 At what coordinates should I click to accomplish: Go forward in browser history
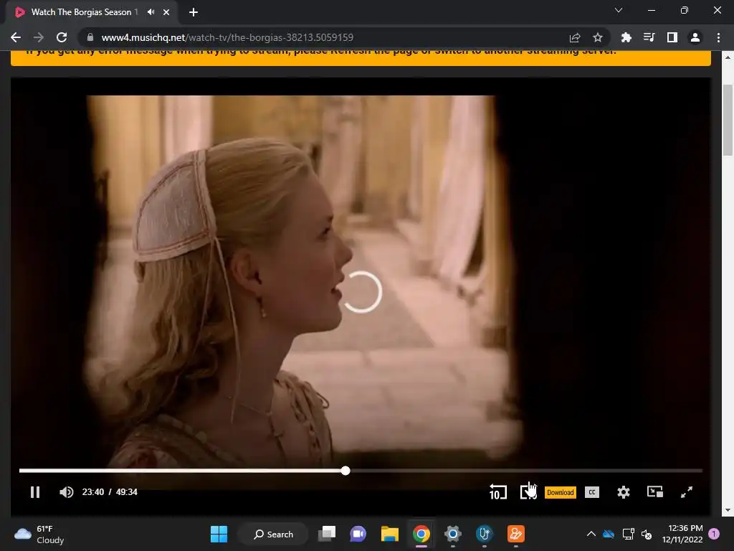(x=39, y=37)
